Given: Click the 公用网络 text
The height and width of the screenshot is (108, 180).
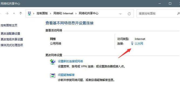Looking at the screenshot, I should tap(56, 43).
